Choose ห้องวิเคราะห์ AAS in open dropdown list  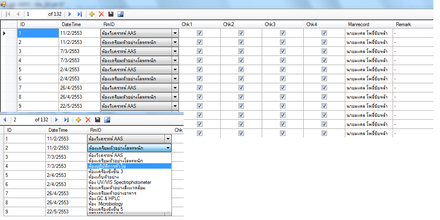129,155
